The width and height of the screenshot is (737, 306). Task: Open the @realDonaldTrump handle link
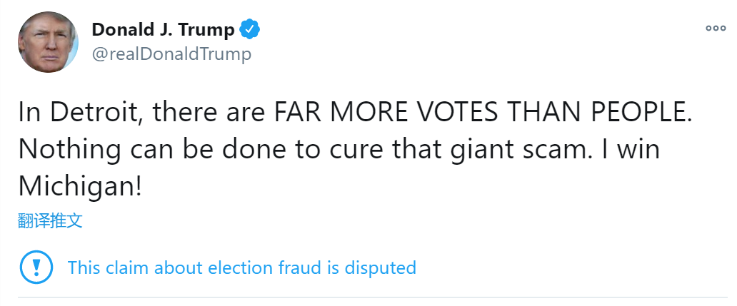(171, 54)
